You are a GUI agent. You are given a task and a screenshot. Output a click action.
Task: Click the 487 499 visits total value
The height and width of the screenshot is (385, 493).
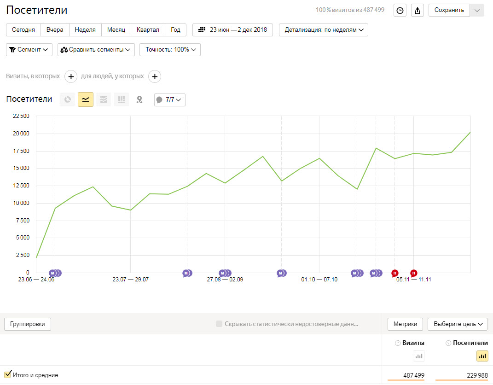click(x=414, y=376)
